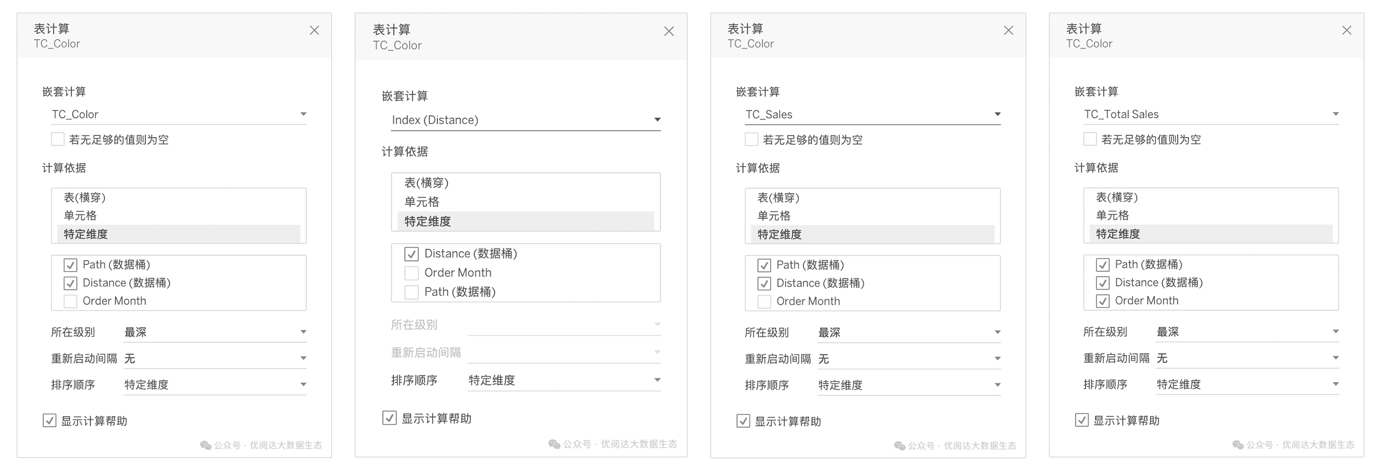Select 特定维度 in nested TC_Color dialog
The image size is (1377, 472).
point(179,234)
